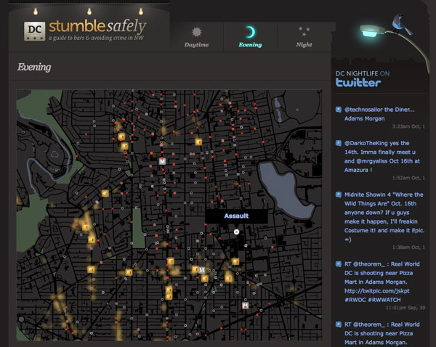Click the sun icon above Daytime

pyautogui.click(x=197, y=32)
